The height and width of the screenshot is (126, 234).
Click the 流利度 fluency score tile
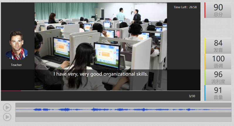(218, 77)
